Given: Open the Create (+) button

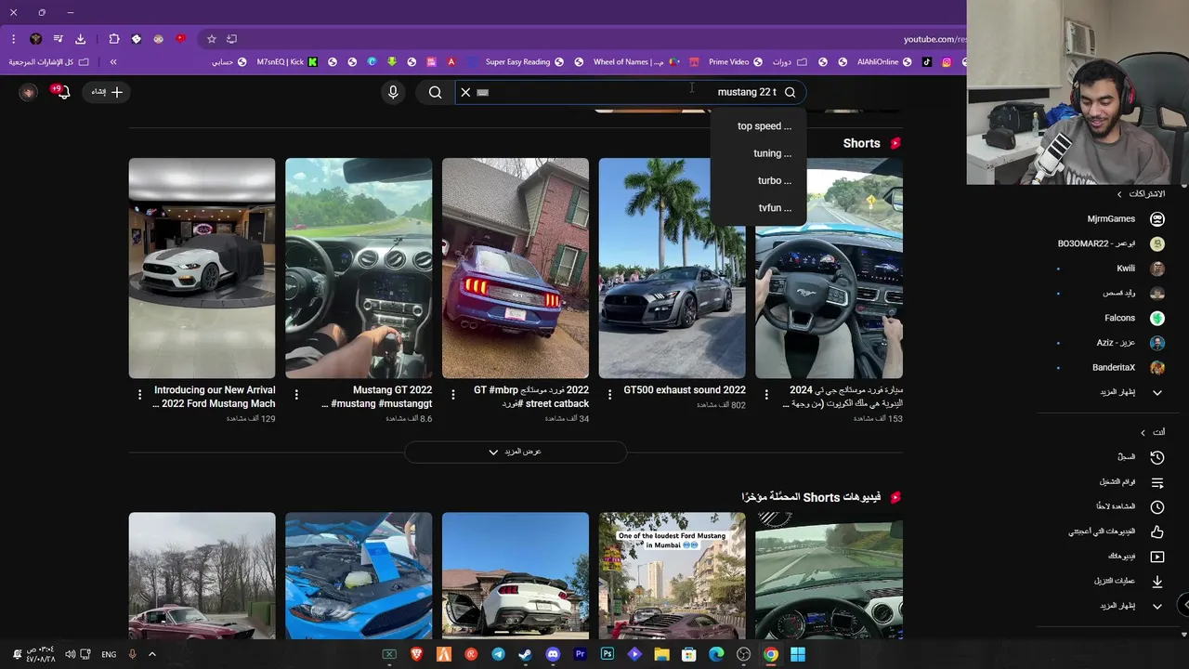Looking at the screenshot, I should point(106,92).
